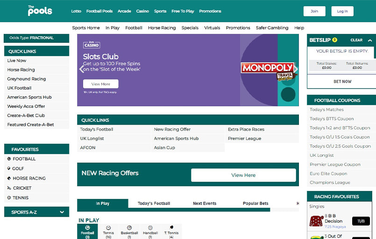Open Help in sub navigation

[299, 28]
